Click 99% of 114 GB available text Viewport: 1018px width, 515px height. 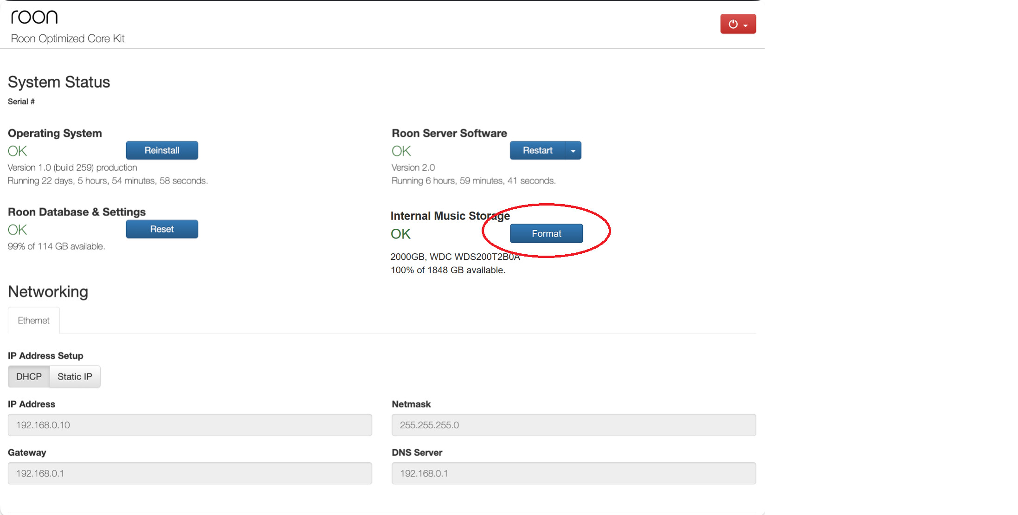tap(56, 246)
